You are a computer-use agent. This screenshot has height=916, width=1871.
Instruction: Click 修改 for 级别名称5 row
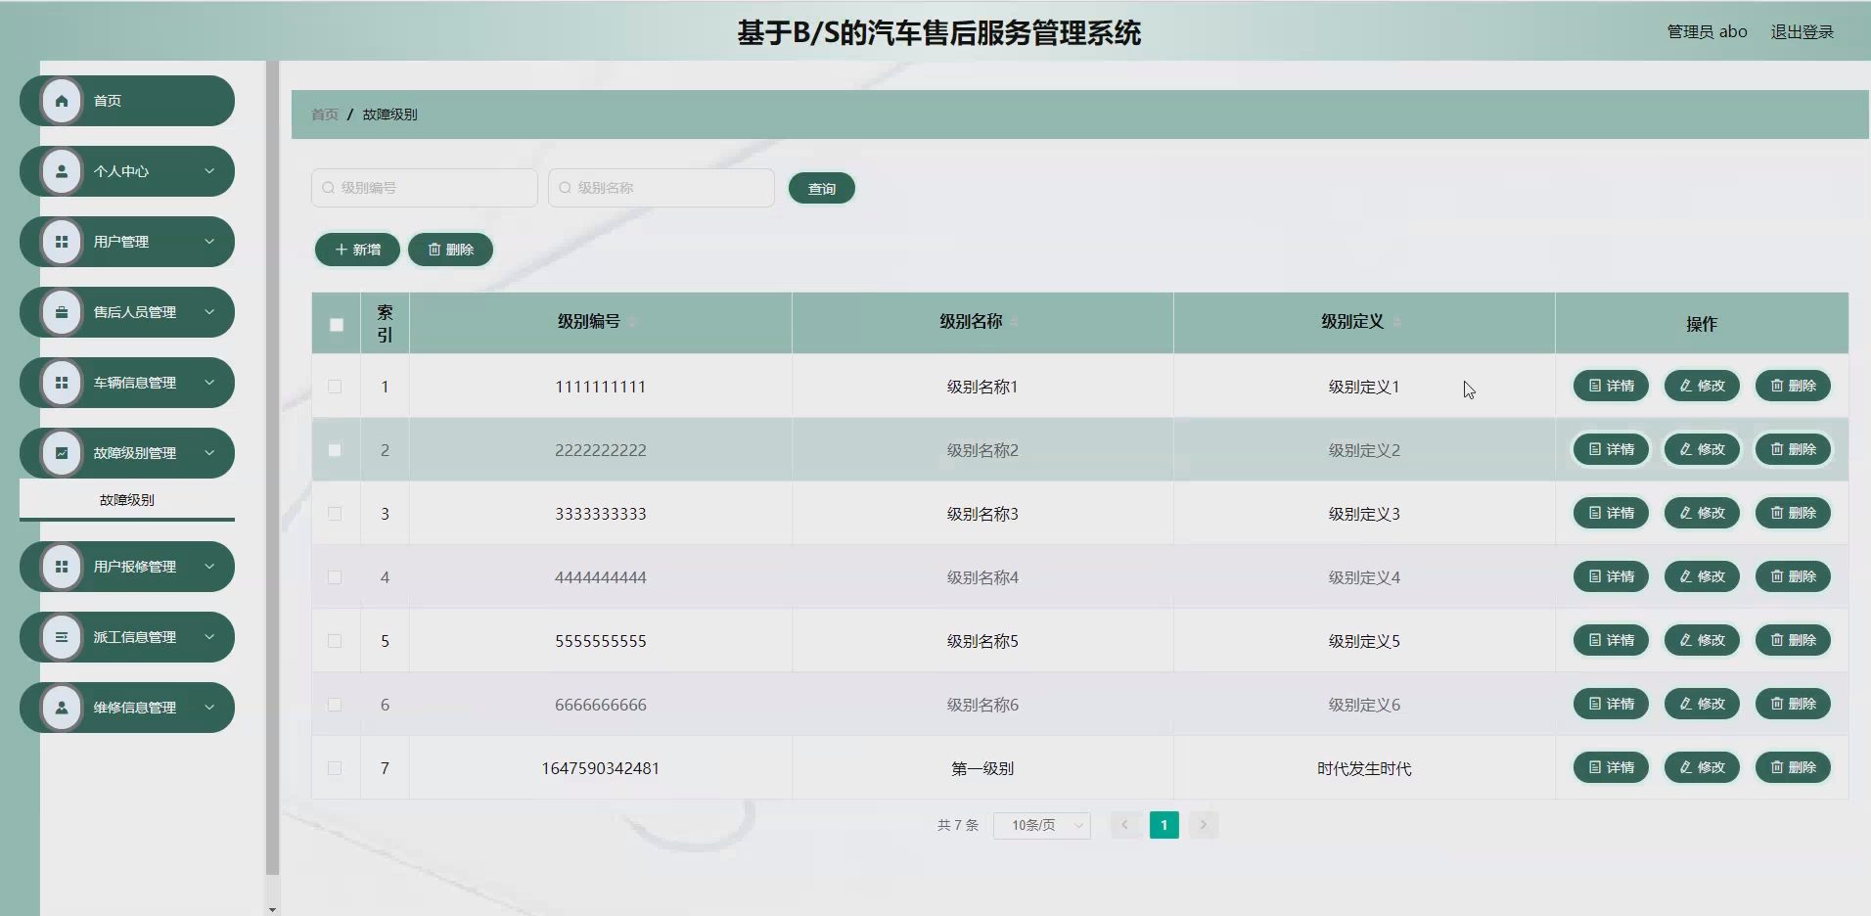(x=1702, y=640)
